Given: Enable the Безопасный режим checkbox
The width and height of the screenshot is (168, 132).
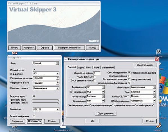Looking at the screenshot, I should click(34, 116).
